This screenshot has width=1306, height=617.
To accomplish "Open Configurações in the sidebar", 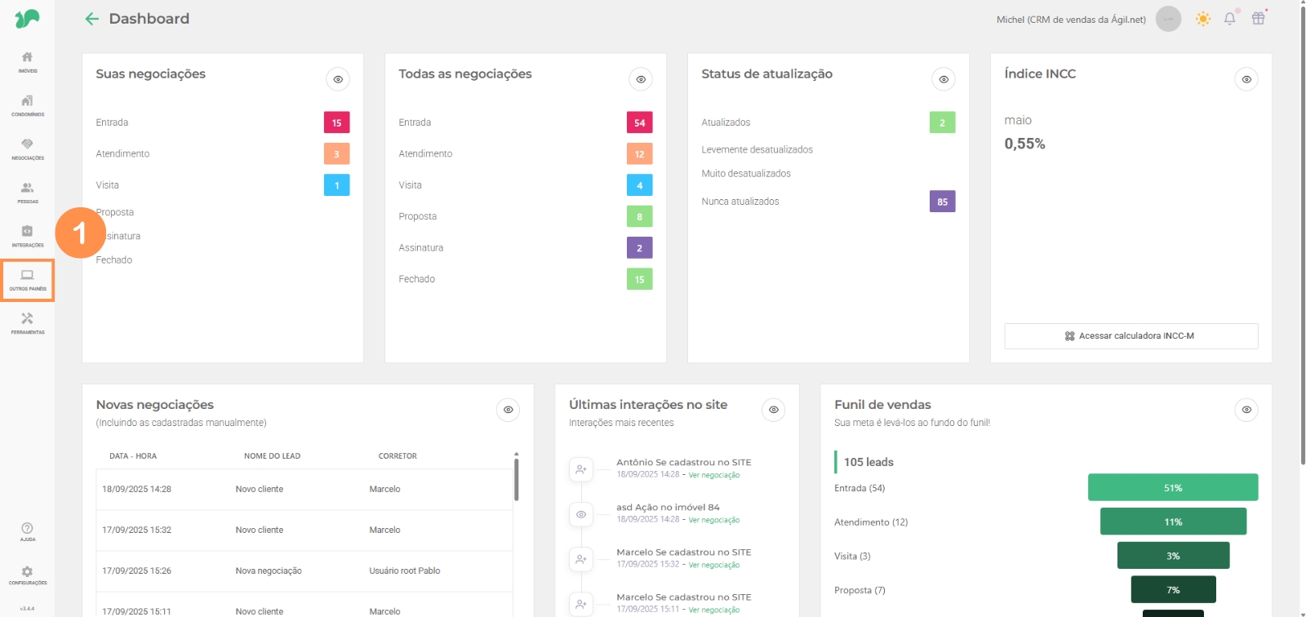I will 27,575.
